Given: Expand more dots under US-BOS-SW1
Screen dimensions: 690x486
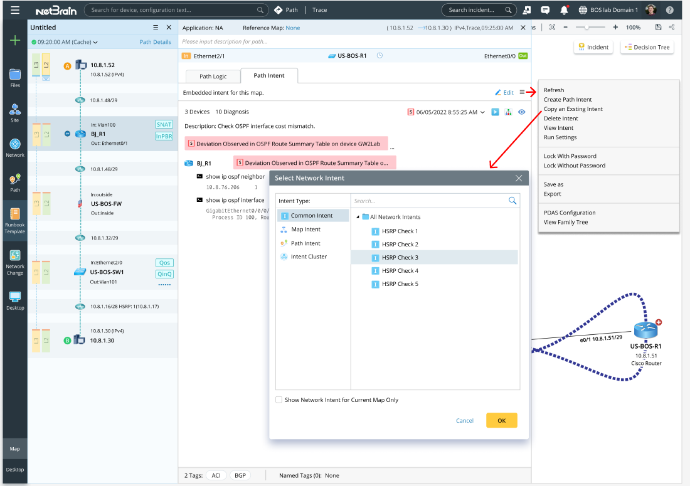Looking at the screenshot, I should [x=164, y=285].
